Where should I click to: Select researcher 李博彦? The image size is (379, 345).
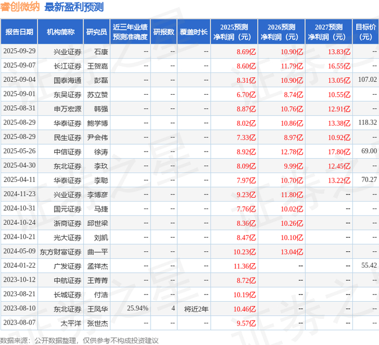click(x=97, y=194)
